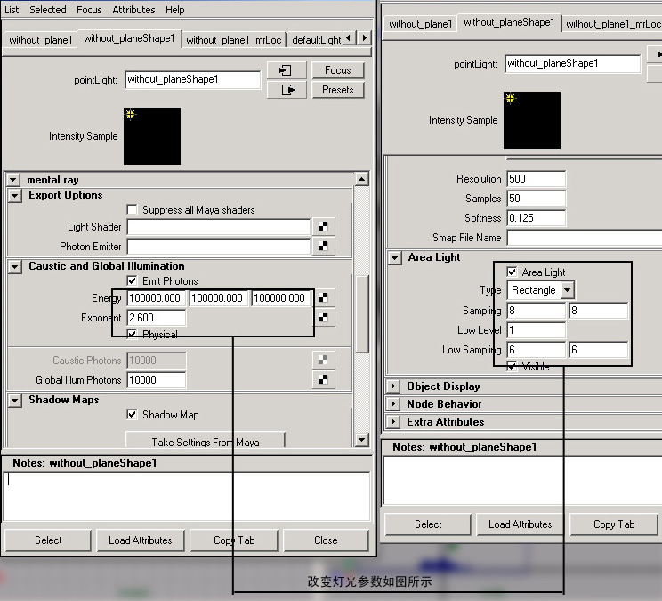662x601 pixels.
Task: Collapse the mental ray section
Action: pos(13,180)
